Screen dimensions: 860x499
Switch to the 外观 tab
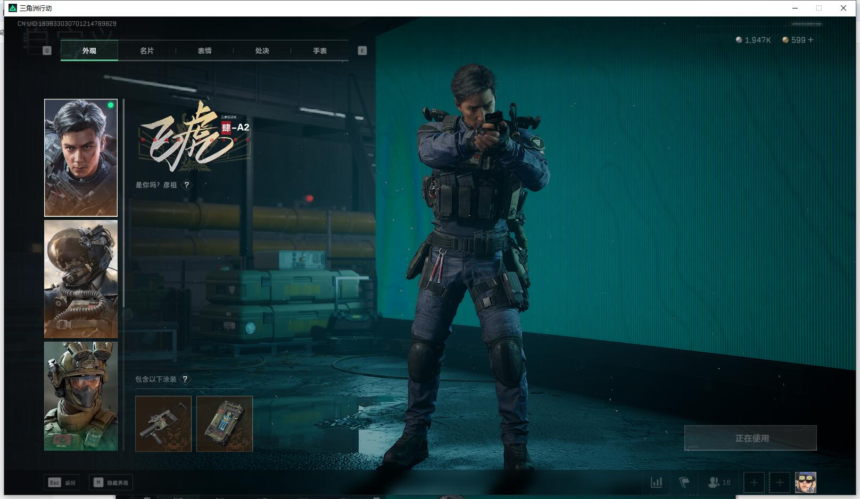pyautogui.click(x=89, y=51)
